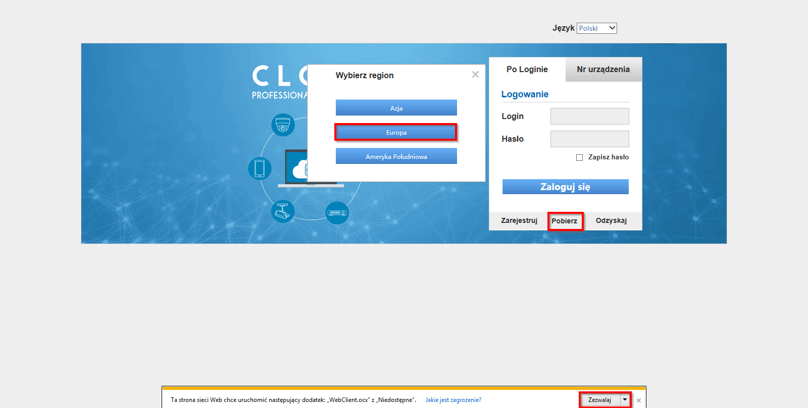Open the Pobierz download link

tap(565, 221)
